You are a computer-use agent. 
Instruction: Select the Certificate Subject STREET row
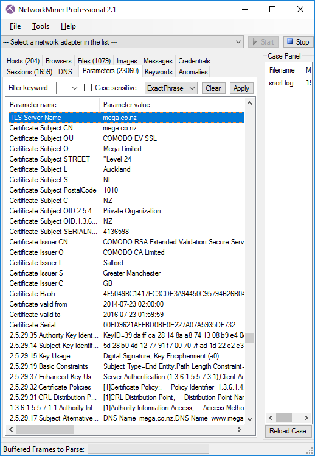click(x=126, y=159)
